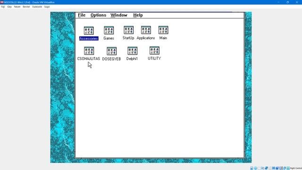Screen dimensions: 302x170
Task: Restore down the VirtualBox window
Action: tap(287, 2)
